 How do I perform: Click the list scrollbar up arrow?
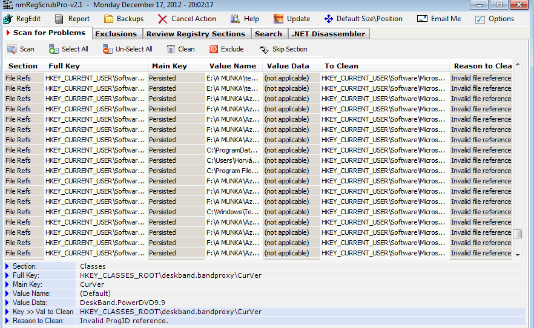click(x=518, y=64)
